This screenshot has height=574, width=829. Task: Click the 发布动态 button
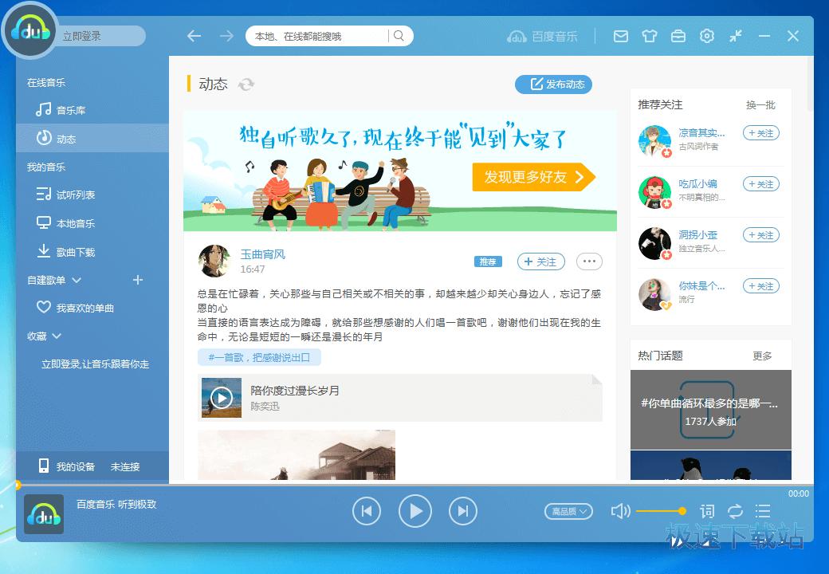click(554, 85)
